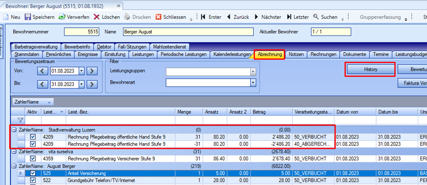Open search with Suchen magnifier
This screenshot has height=185, width=427.
tap(316, 17)
